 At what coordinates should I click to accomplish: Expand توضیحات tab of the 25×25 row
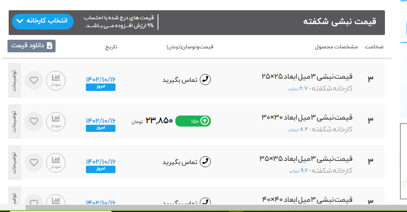[x=14, y=80]
